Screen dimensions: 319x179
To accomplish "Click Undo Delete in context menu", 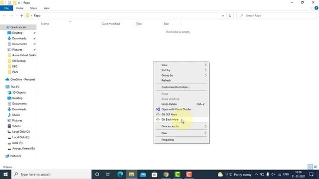I will [181, 104].
